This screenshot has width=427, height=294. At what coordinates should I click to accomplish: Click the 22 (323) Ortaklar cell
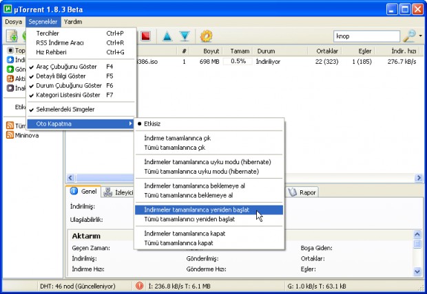point(326,62)
